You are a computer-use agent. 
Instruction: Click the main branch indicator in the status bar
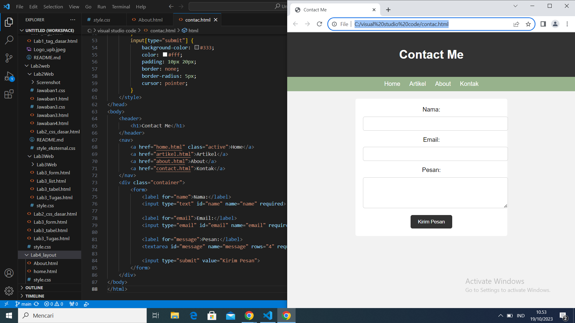tap(26, 304)
